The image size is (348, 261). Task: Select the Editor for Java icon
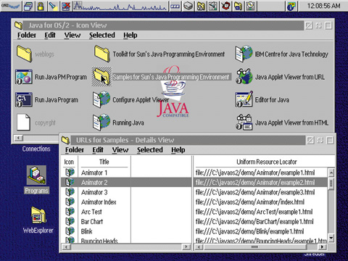pyautogui.click(x=244, y=99)
